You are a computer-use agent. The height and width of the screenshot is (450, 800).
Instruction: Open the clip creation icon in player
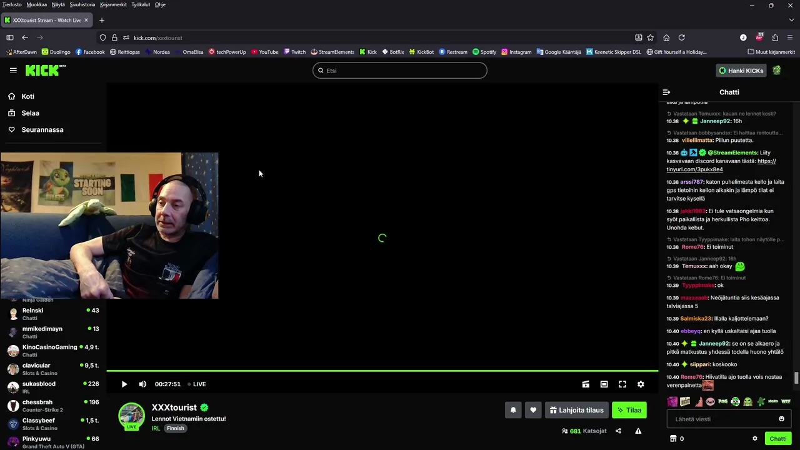click(x=586, y=384)
